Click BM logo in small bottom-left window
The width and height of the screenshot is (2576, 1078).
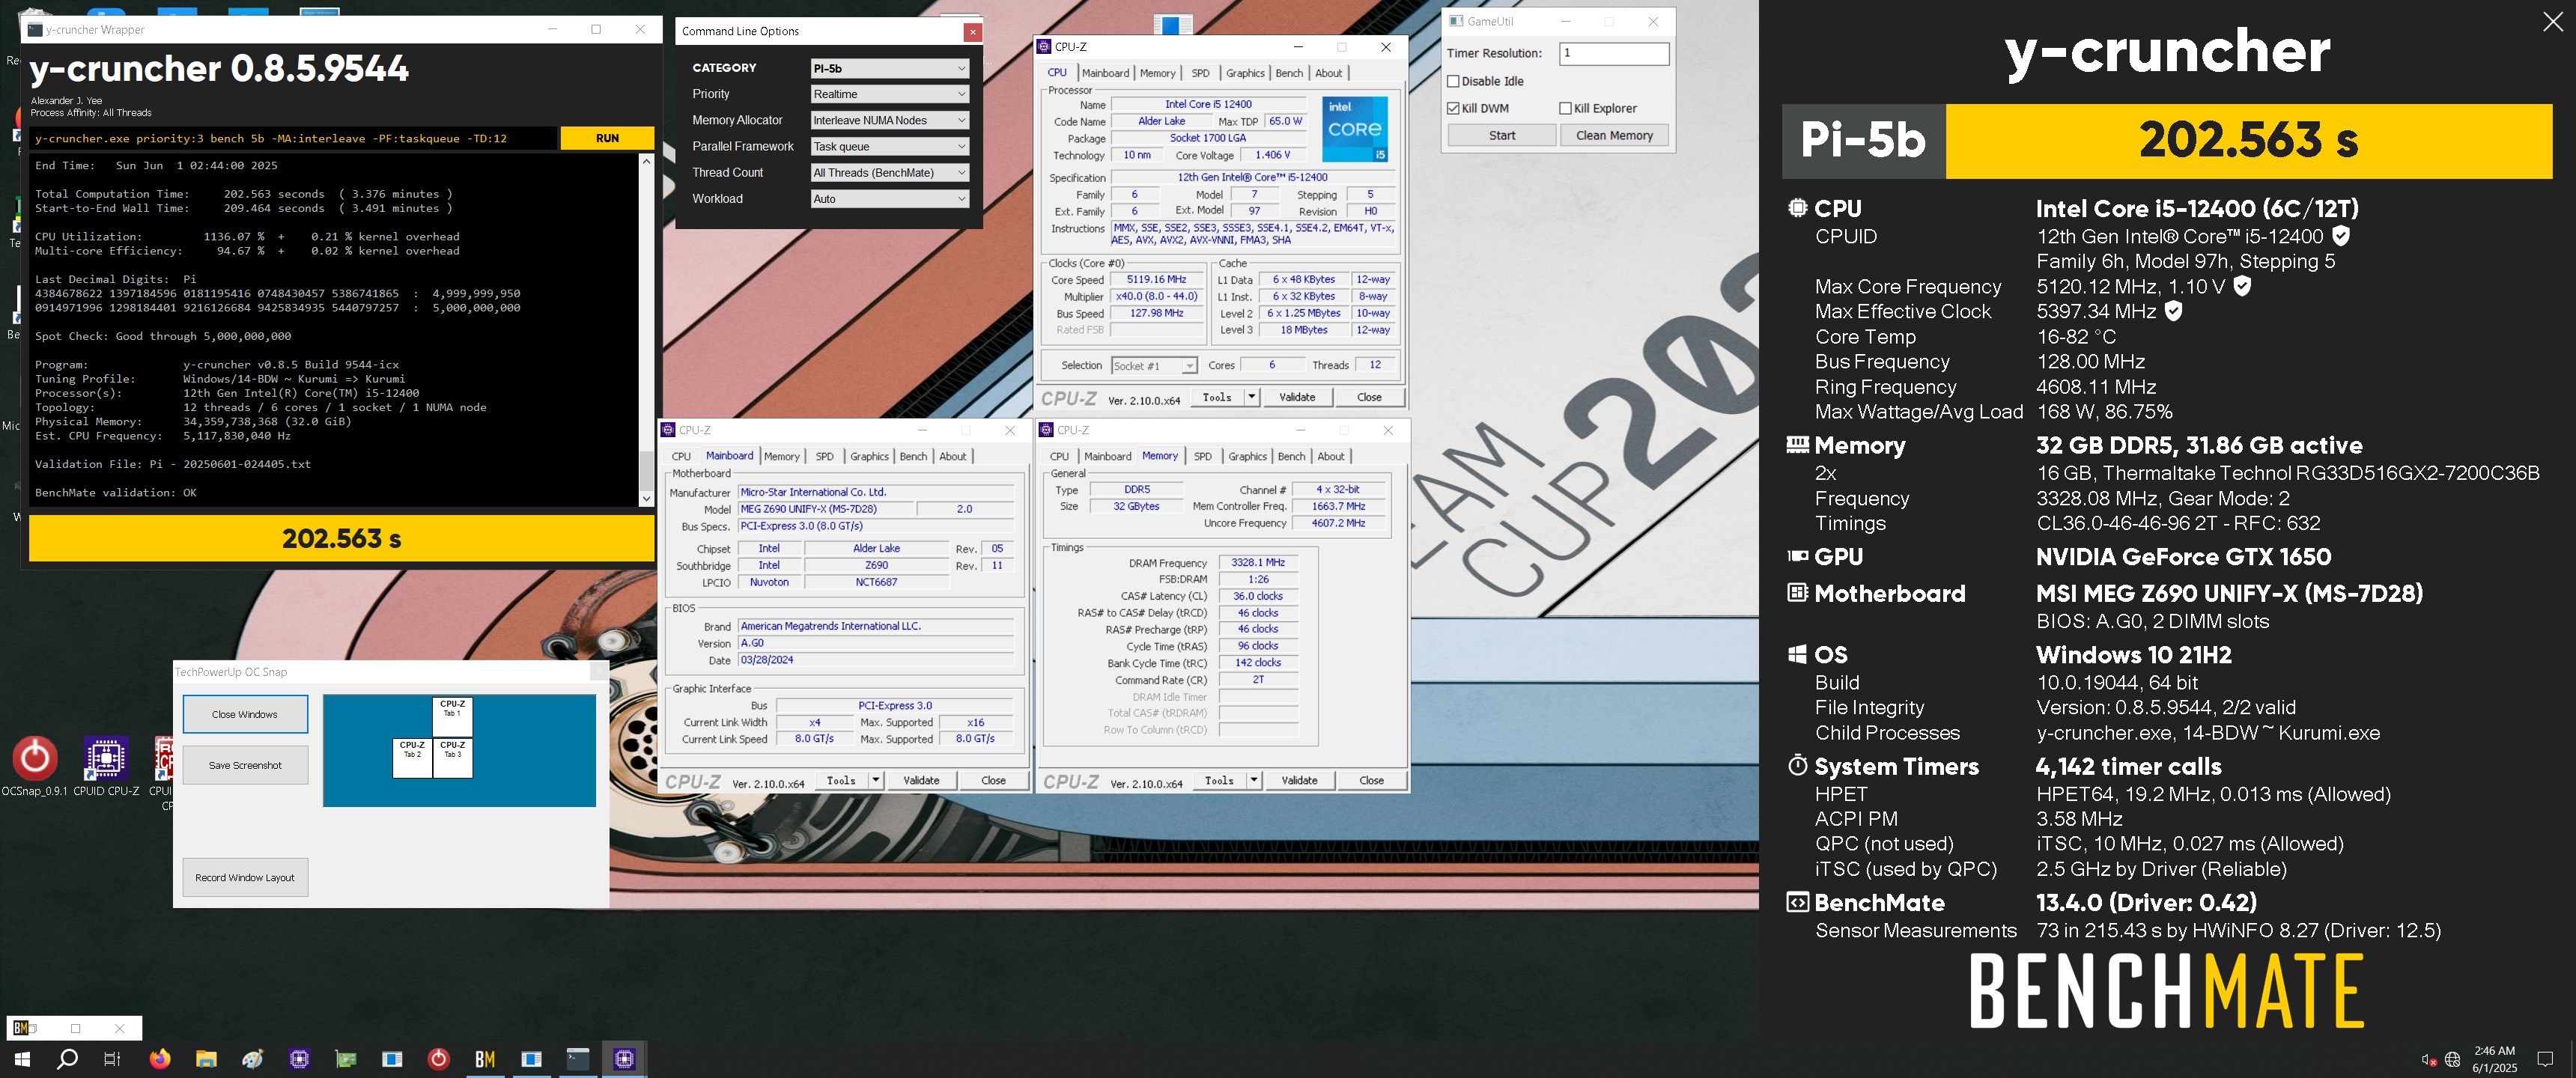click(21, 1028)
